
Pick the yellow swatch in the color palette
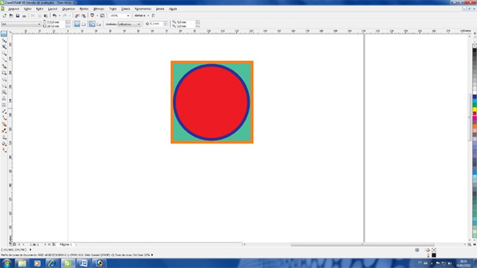tap(475, 109)
